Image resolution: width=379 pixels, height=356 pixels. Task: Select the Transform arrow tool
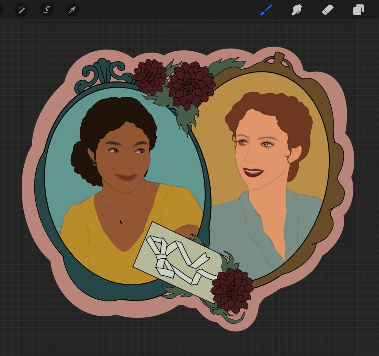click(x=72, y=10)
